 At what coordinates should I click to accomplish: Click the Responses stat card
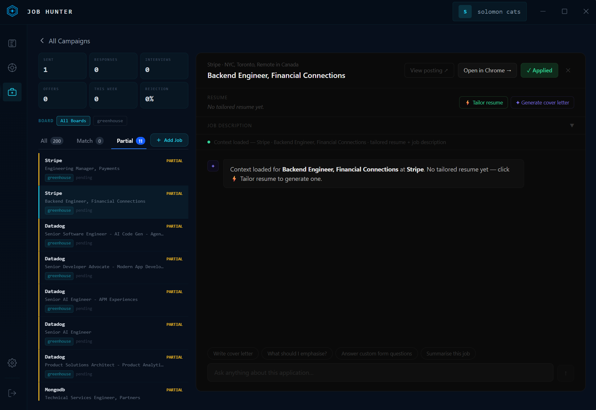pos(113,66)
